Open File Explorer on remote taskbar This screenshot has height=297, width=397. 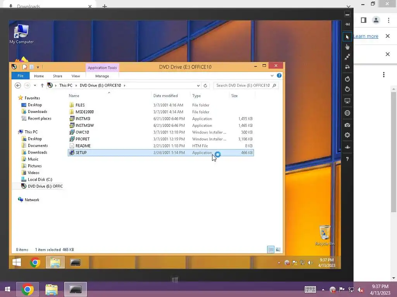pos(55,263)
